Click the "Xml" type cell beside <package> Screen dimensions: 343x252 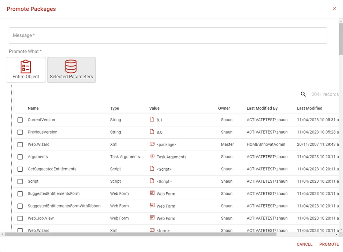pyautogui.click(x=114, y=144)
